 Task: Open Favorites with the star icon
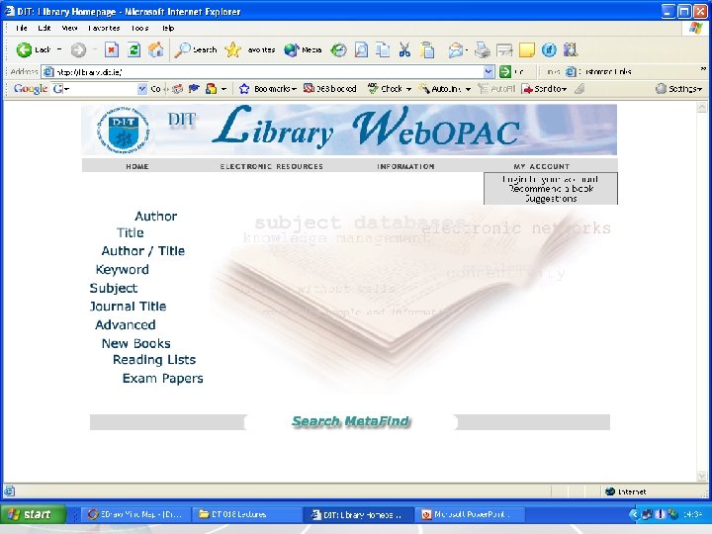coord(232,50)
